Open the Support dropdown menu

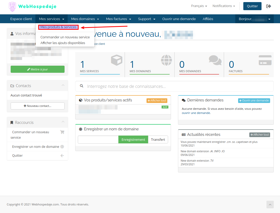point(147,19)
